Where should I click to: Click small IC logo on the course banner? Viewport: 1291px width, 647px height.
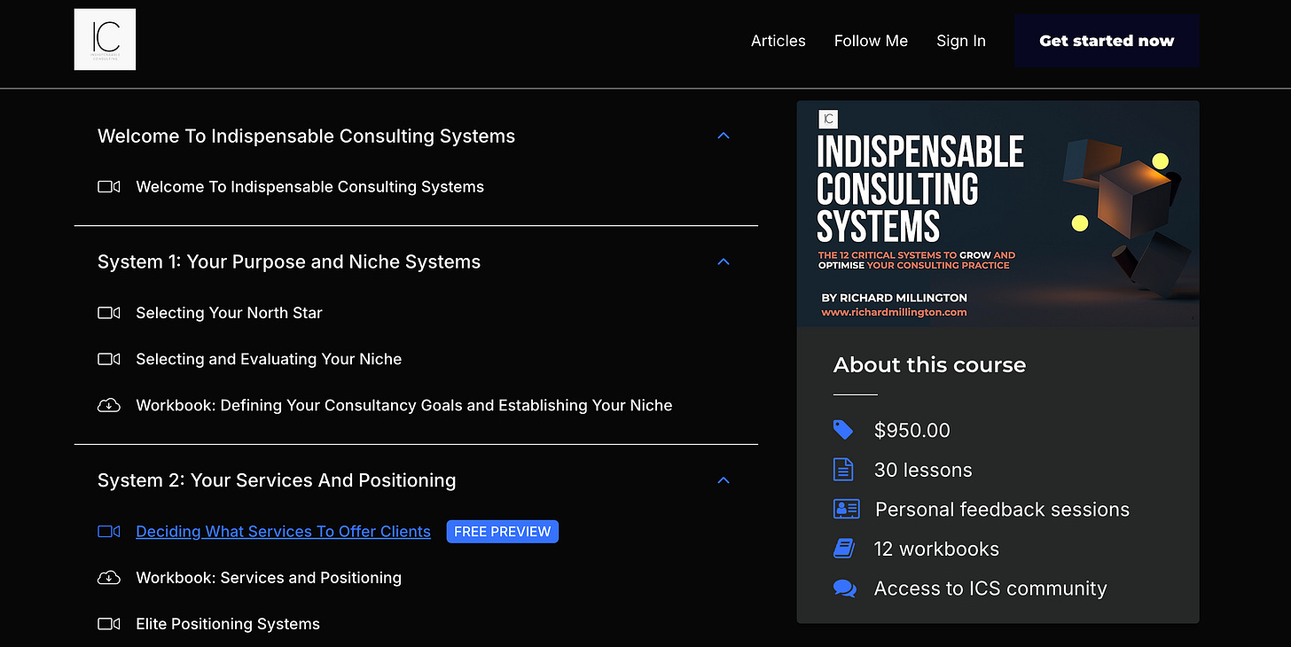pyautogui.click(x=828, y=119)
